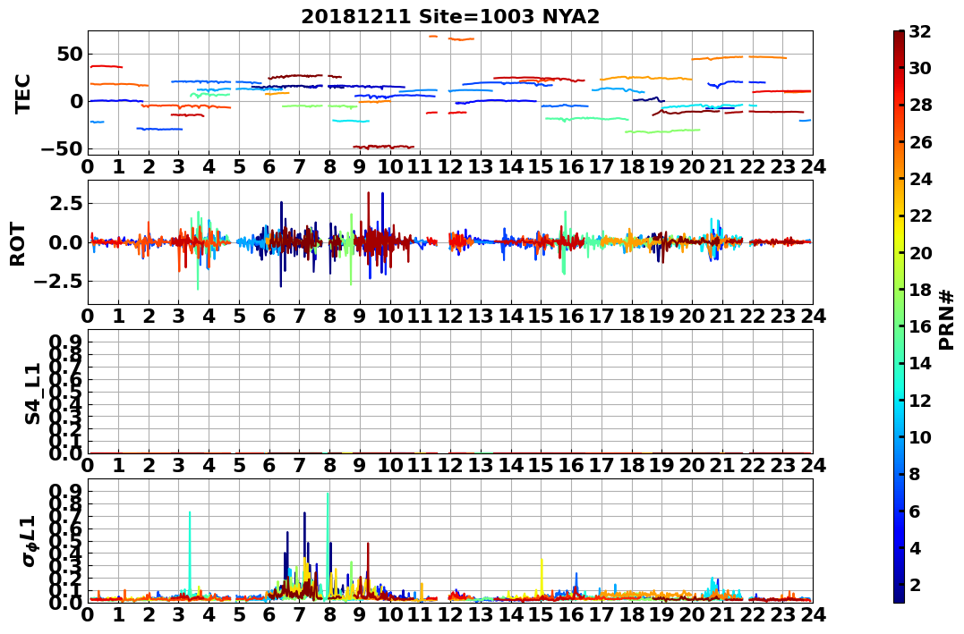Screen dimensions: 964x634
Task: Click the colorbar tick label 20
Action: 920,252
